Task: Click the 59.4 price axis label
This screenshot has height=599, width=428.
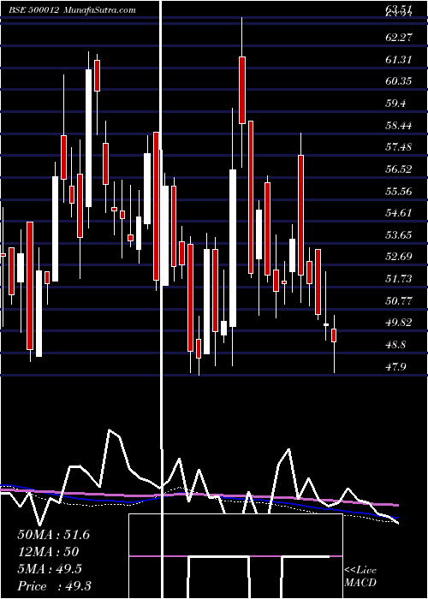Action: coord(396,104)
